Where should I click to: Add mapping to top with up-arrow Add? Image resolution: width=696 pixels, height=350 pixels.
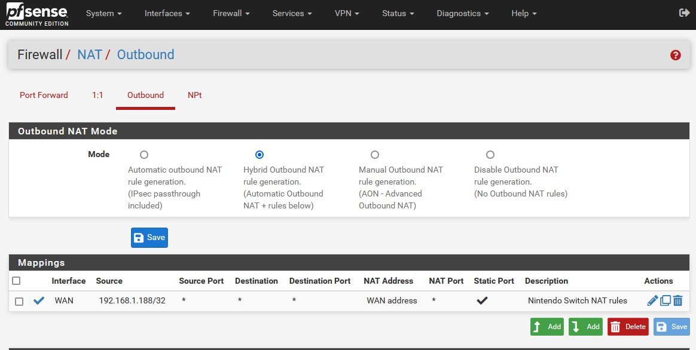tap(547, 327)
